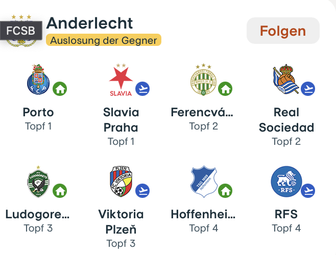This screenshot has width=336, height=255.
Task: Click away match icon beside Slavia Praha
Action: [142, 89]
